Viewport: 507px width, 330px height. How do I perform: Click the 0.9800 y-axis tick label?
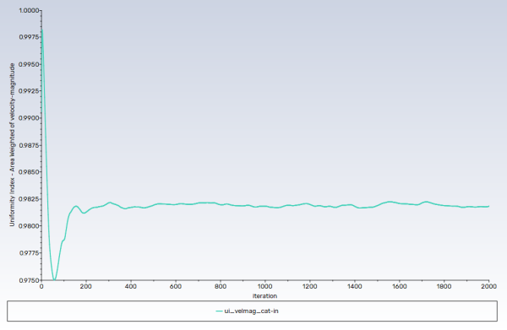click(x=29, y=226)
